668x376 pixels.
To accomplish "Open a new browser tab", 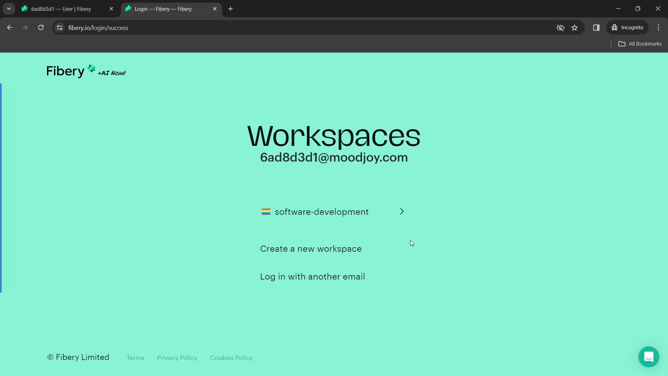I will 230,9.
